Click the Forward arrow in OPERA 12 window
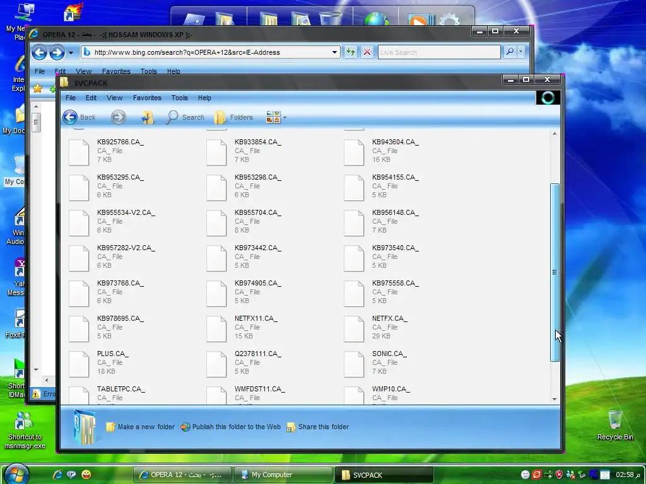This screenshot has width=646, height=484. coord(57,52)
